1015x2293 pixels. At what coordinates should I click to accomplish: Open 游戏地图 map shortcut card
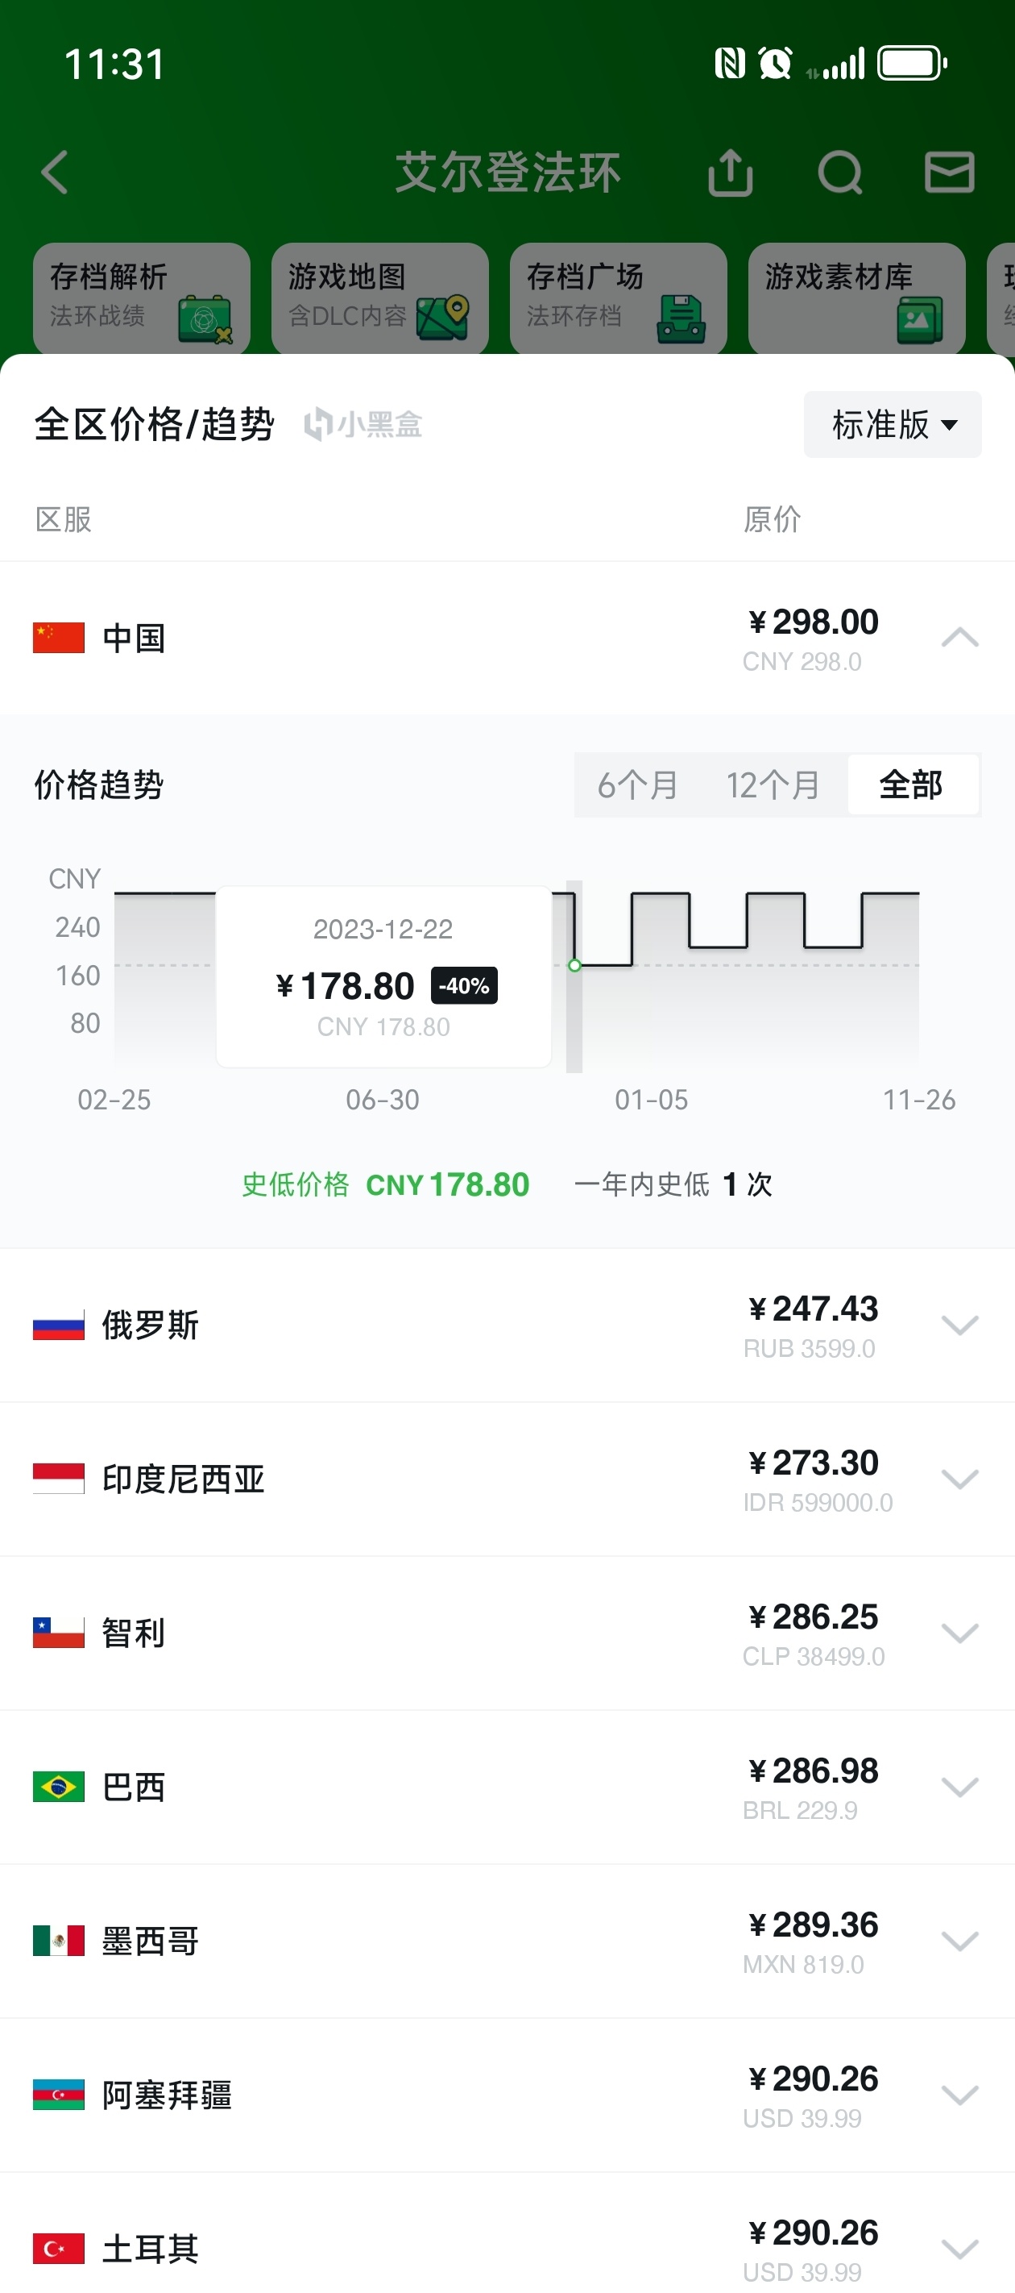(x=380, y=298)
